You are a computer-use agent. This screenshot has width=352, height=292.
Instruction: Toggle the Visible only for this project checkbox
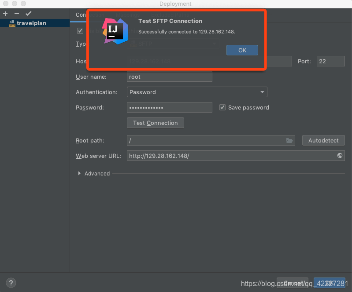80,31
